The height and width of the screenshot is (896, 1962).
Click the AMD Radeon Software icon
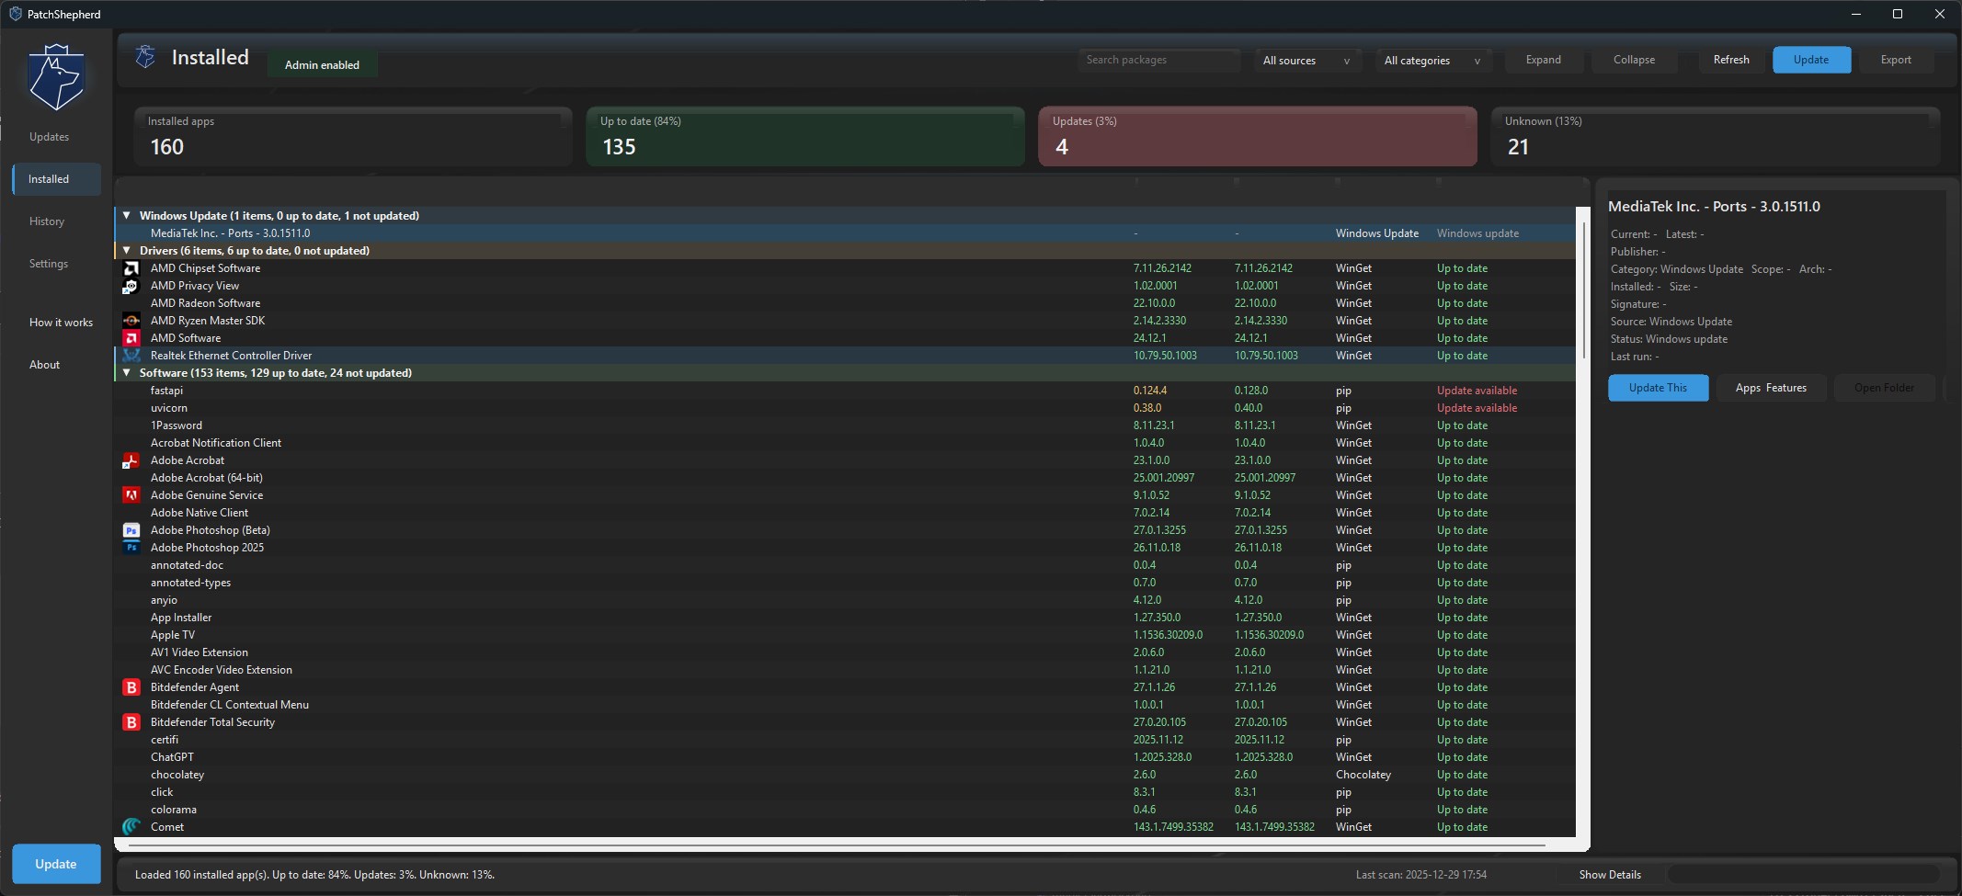pos(131,303)
